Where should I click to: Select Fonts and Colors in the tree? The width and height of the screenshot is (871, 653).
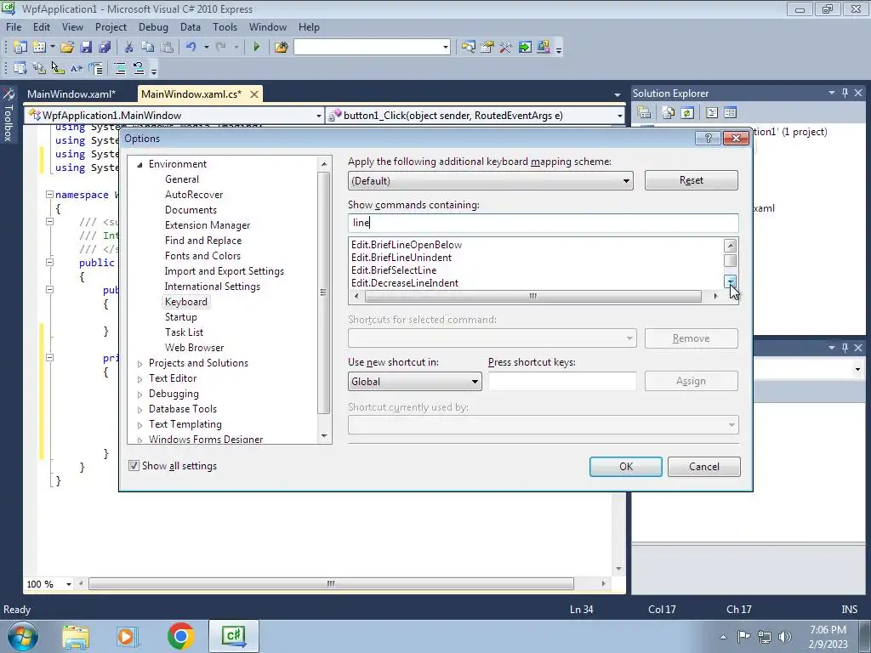[x=202, y=256]
